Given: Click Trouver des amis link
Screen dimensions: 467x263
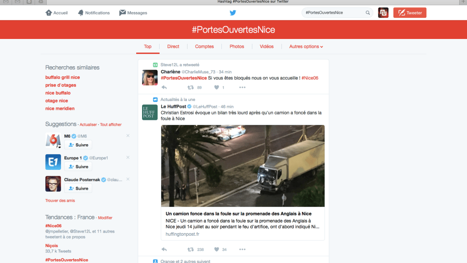Looking at the screenshot, I should 60,201.
